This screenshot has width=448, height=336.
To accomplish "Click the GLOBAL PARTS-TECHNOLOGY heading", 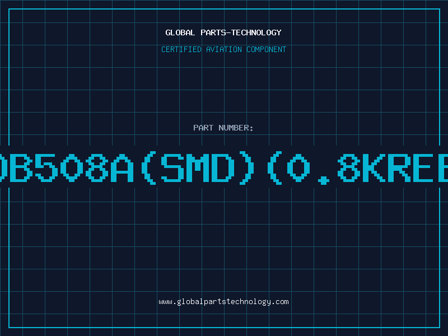I will click(223, 32).
